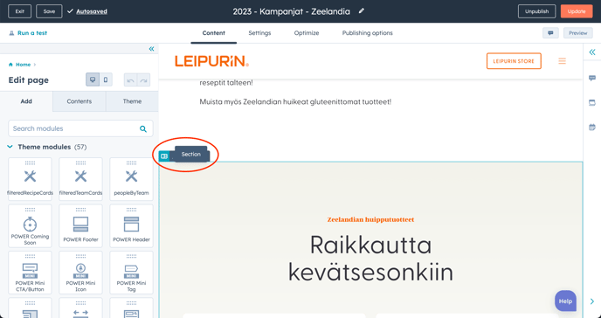Screen dimensions: 601x318
Task: Select the filteredTeamCards module
Action: (x=80, y=179)
